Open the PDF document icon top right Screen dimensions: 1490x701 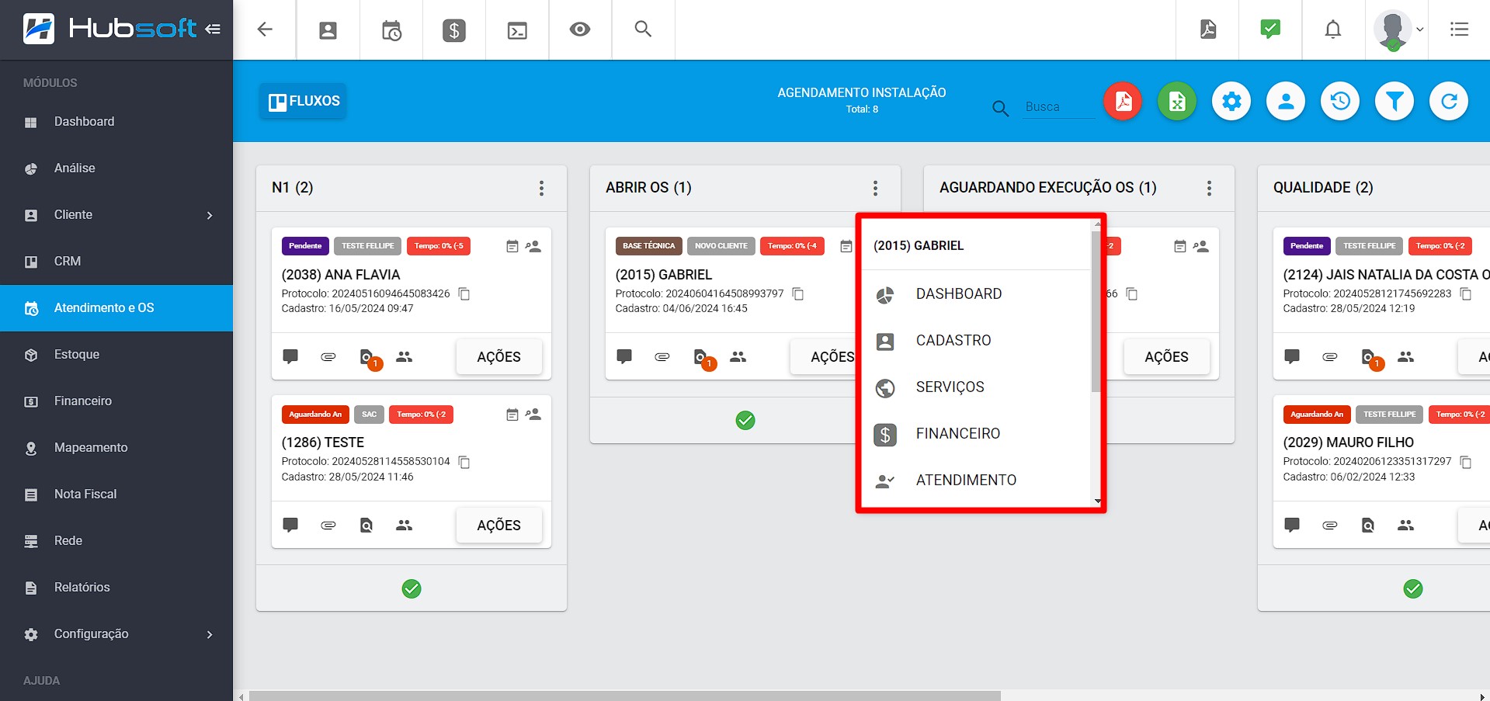tap(1208, 29)
